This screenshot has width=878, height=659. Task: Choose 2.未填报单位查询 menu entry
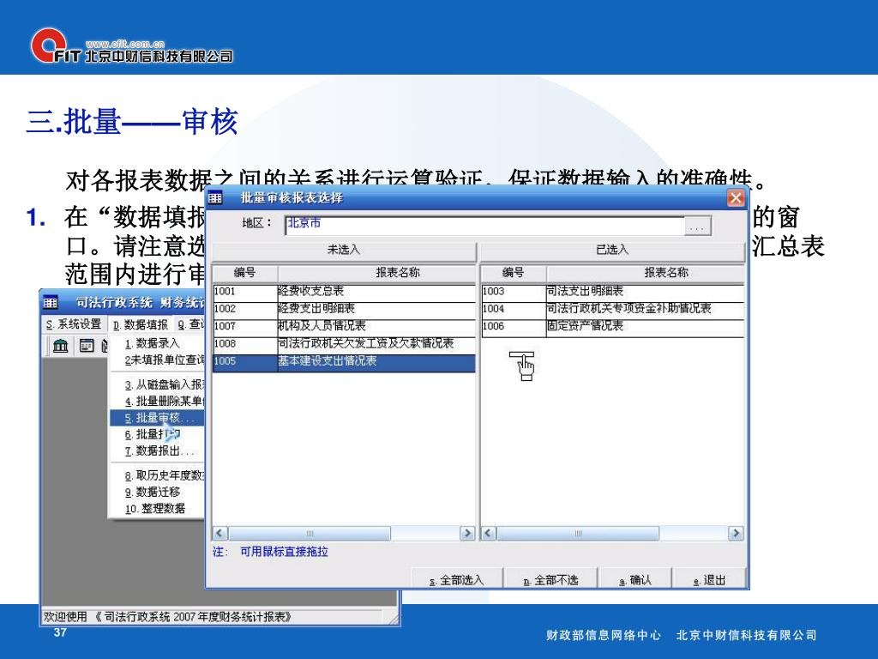[x=157, y=360]
